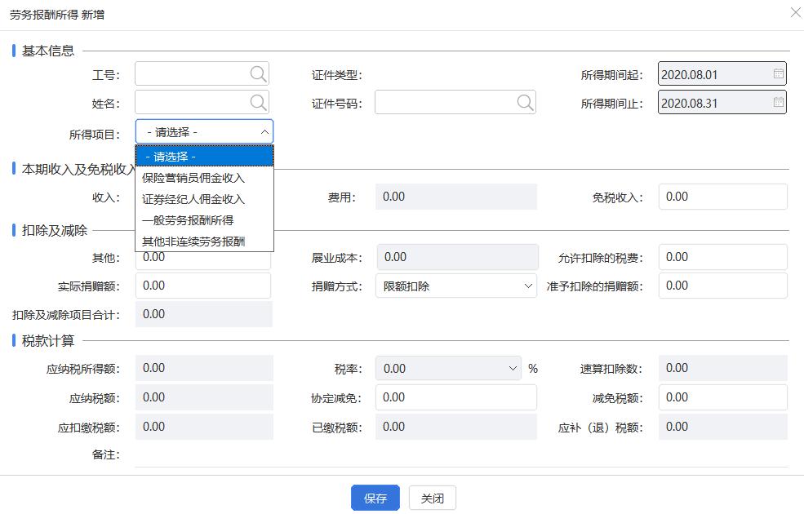Select 一般劳务报酬所得 from the list

pos(187,220)
